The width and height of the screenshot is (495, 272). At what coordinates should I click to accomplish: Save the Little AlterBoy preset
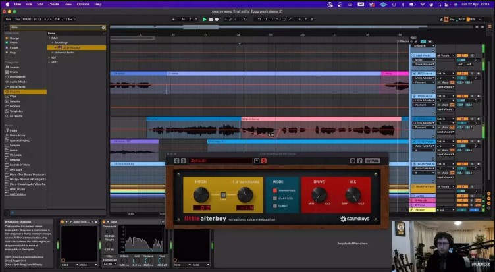pyautogui.click(x=257, y=161)
